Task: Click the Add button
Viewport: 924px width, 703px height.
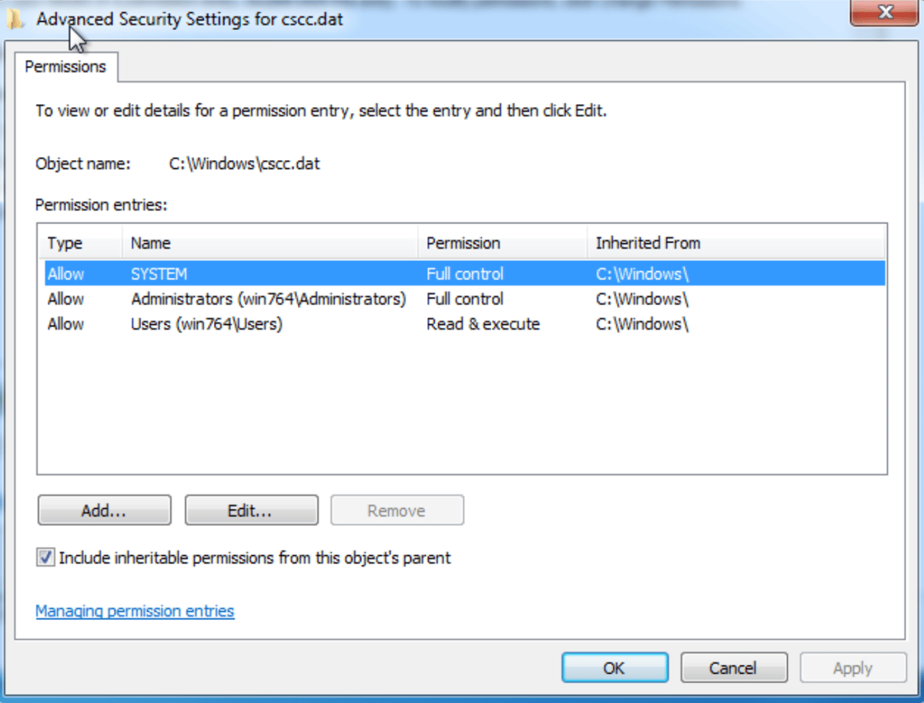Action: click(x=104, y=510)
